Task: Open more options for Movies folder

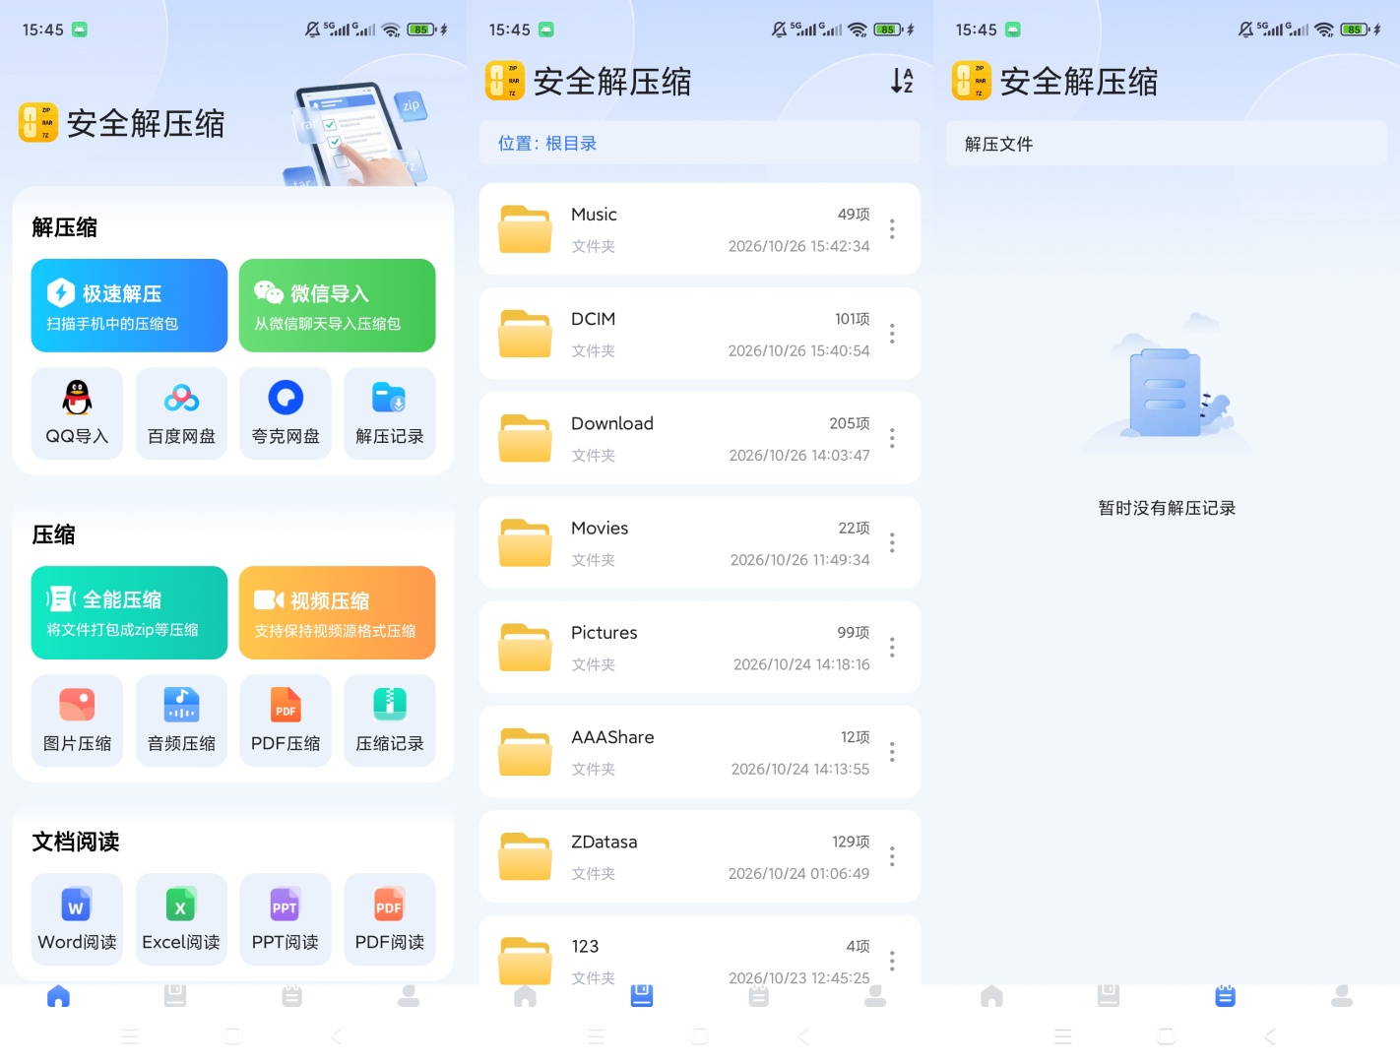Action: [892, 542]
